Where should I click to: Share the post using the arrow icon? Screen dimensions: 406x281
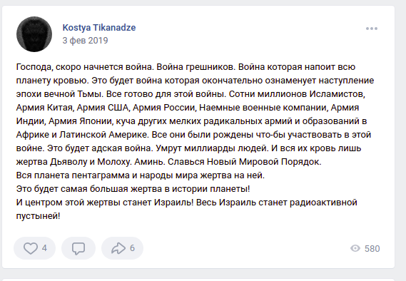click(118, 248)
